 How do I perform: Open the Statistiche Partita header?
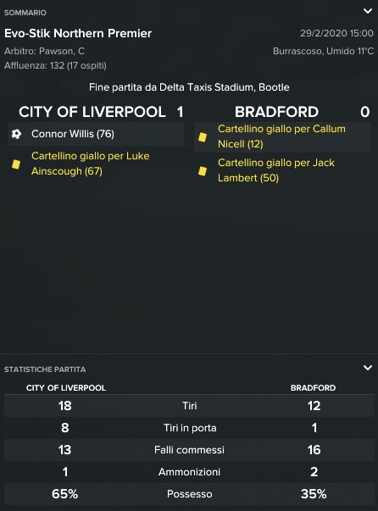click(x=45, y=369)
